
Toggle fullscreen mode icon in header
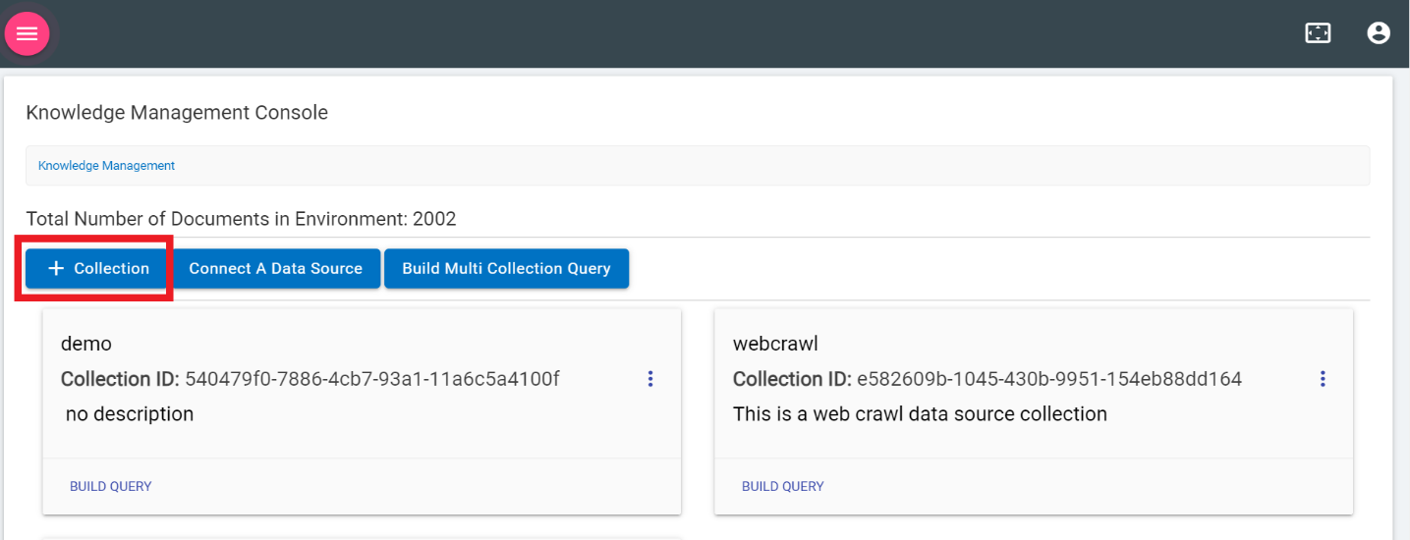1317,33
